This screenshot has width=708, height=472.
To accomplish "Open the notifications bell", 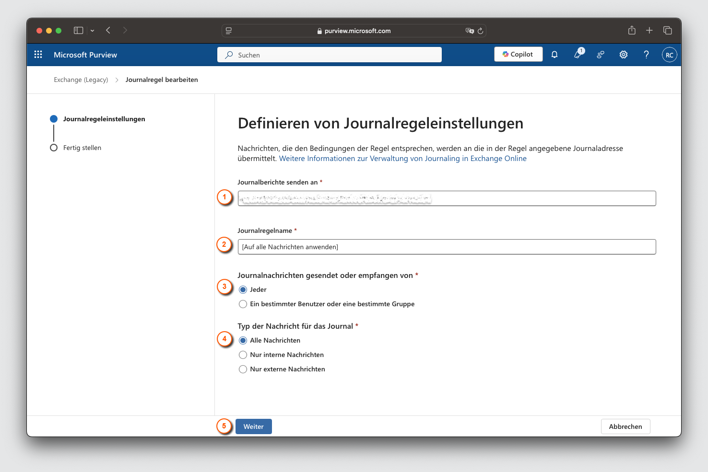I will point(555,55).
